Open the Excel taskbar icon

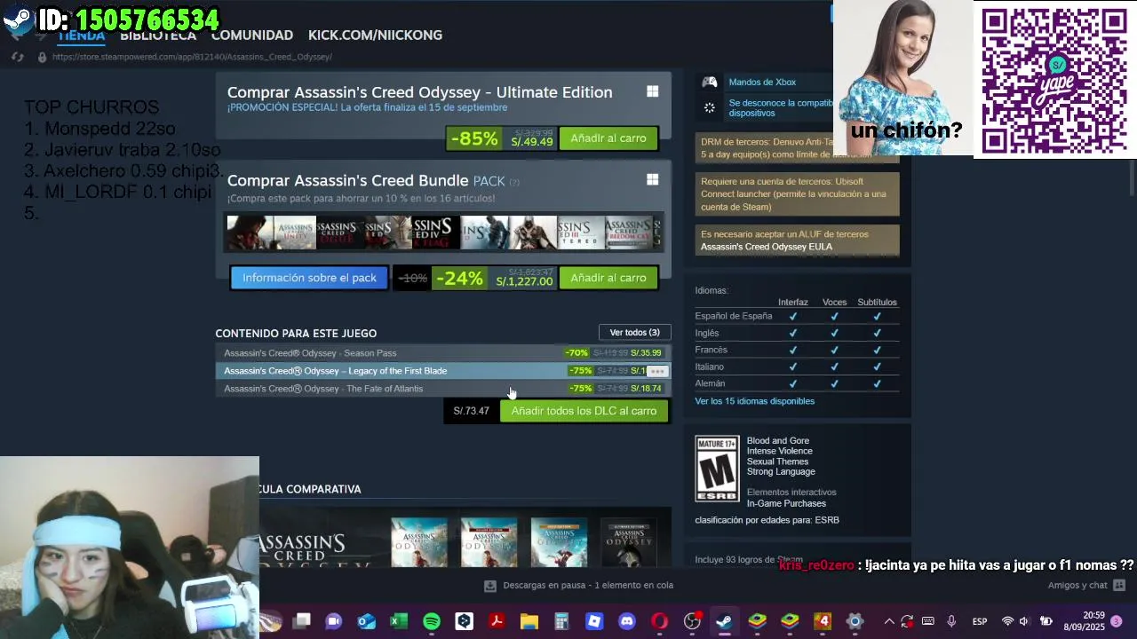pyautogui.click(x=399, y=621)
